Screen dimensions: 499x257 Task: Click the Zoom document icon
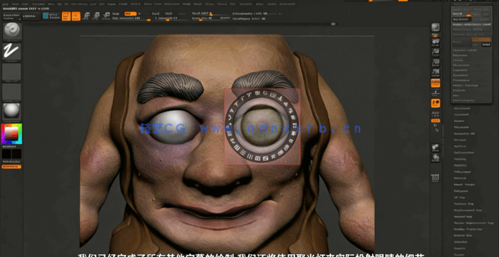coord(436,52)
